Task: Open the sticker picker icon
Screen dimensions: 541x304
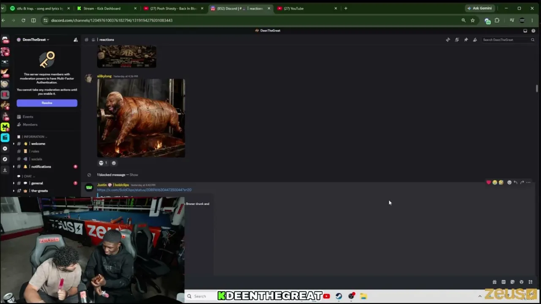Action: [512, 282]
